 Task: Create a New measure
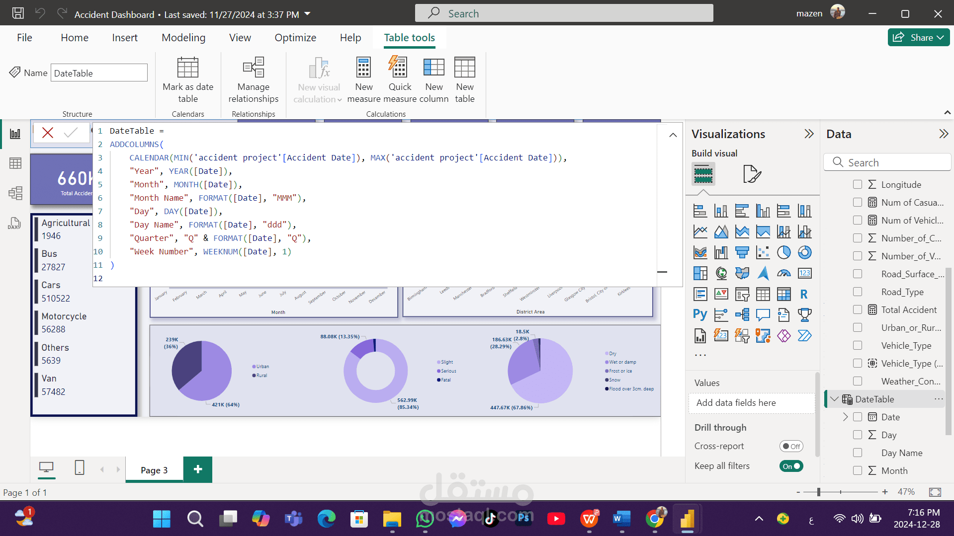point(364,79)
